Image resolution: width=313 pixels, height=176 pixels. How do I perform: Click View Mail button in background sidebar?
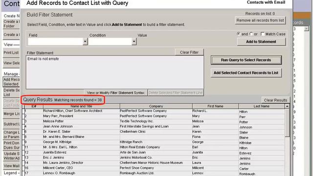click(x=11, y=166)
